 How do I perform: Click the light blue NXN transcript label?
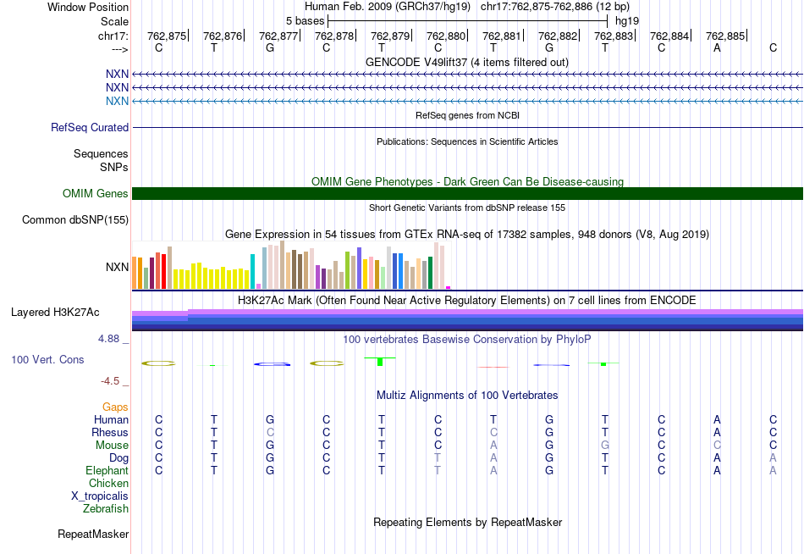click(117, 101)
